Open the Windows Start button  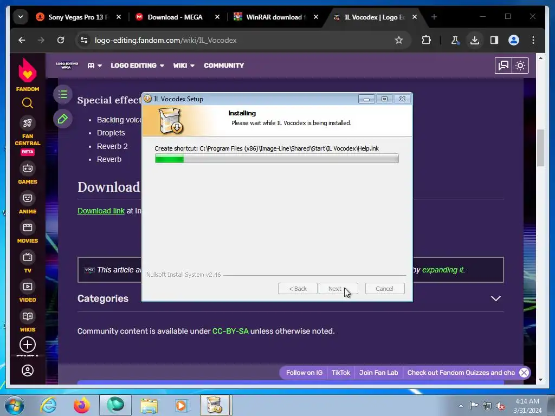pos(15,405)
